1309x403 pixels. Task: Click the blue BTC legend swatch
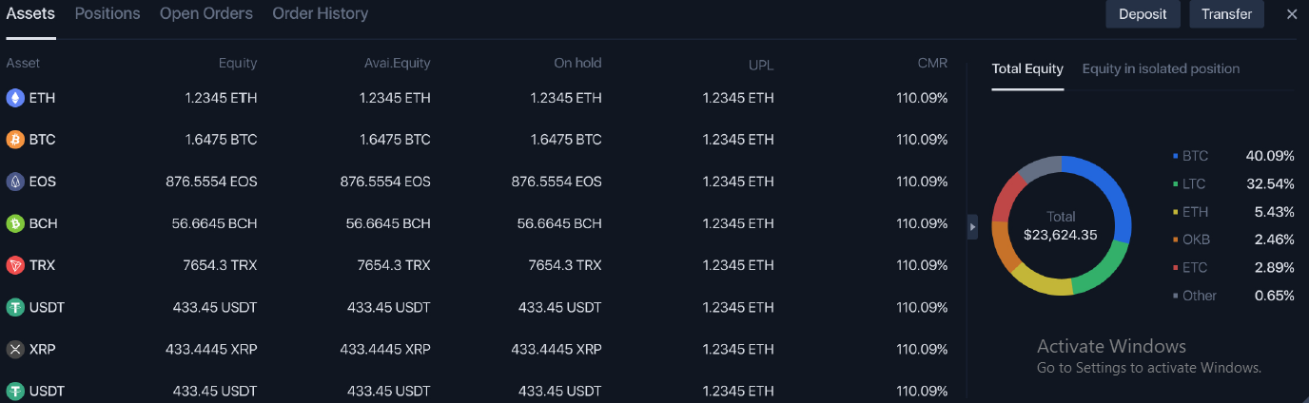click(1176, 156)
